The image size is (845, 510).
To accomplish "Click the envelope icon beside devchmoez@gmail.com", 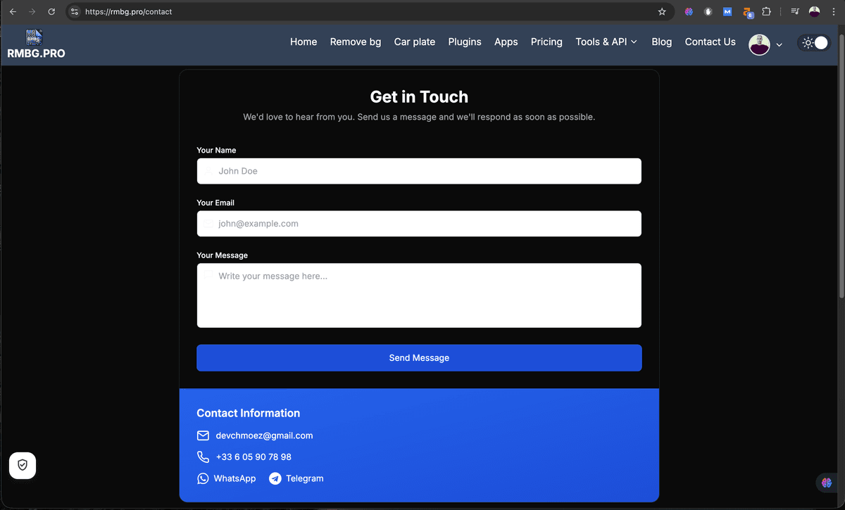I will point(203,435).
